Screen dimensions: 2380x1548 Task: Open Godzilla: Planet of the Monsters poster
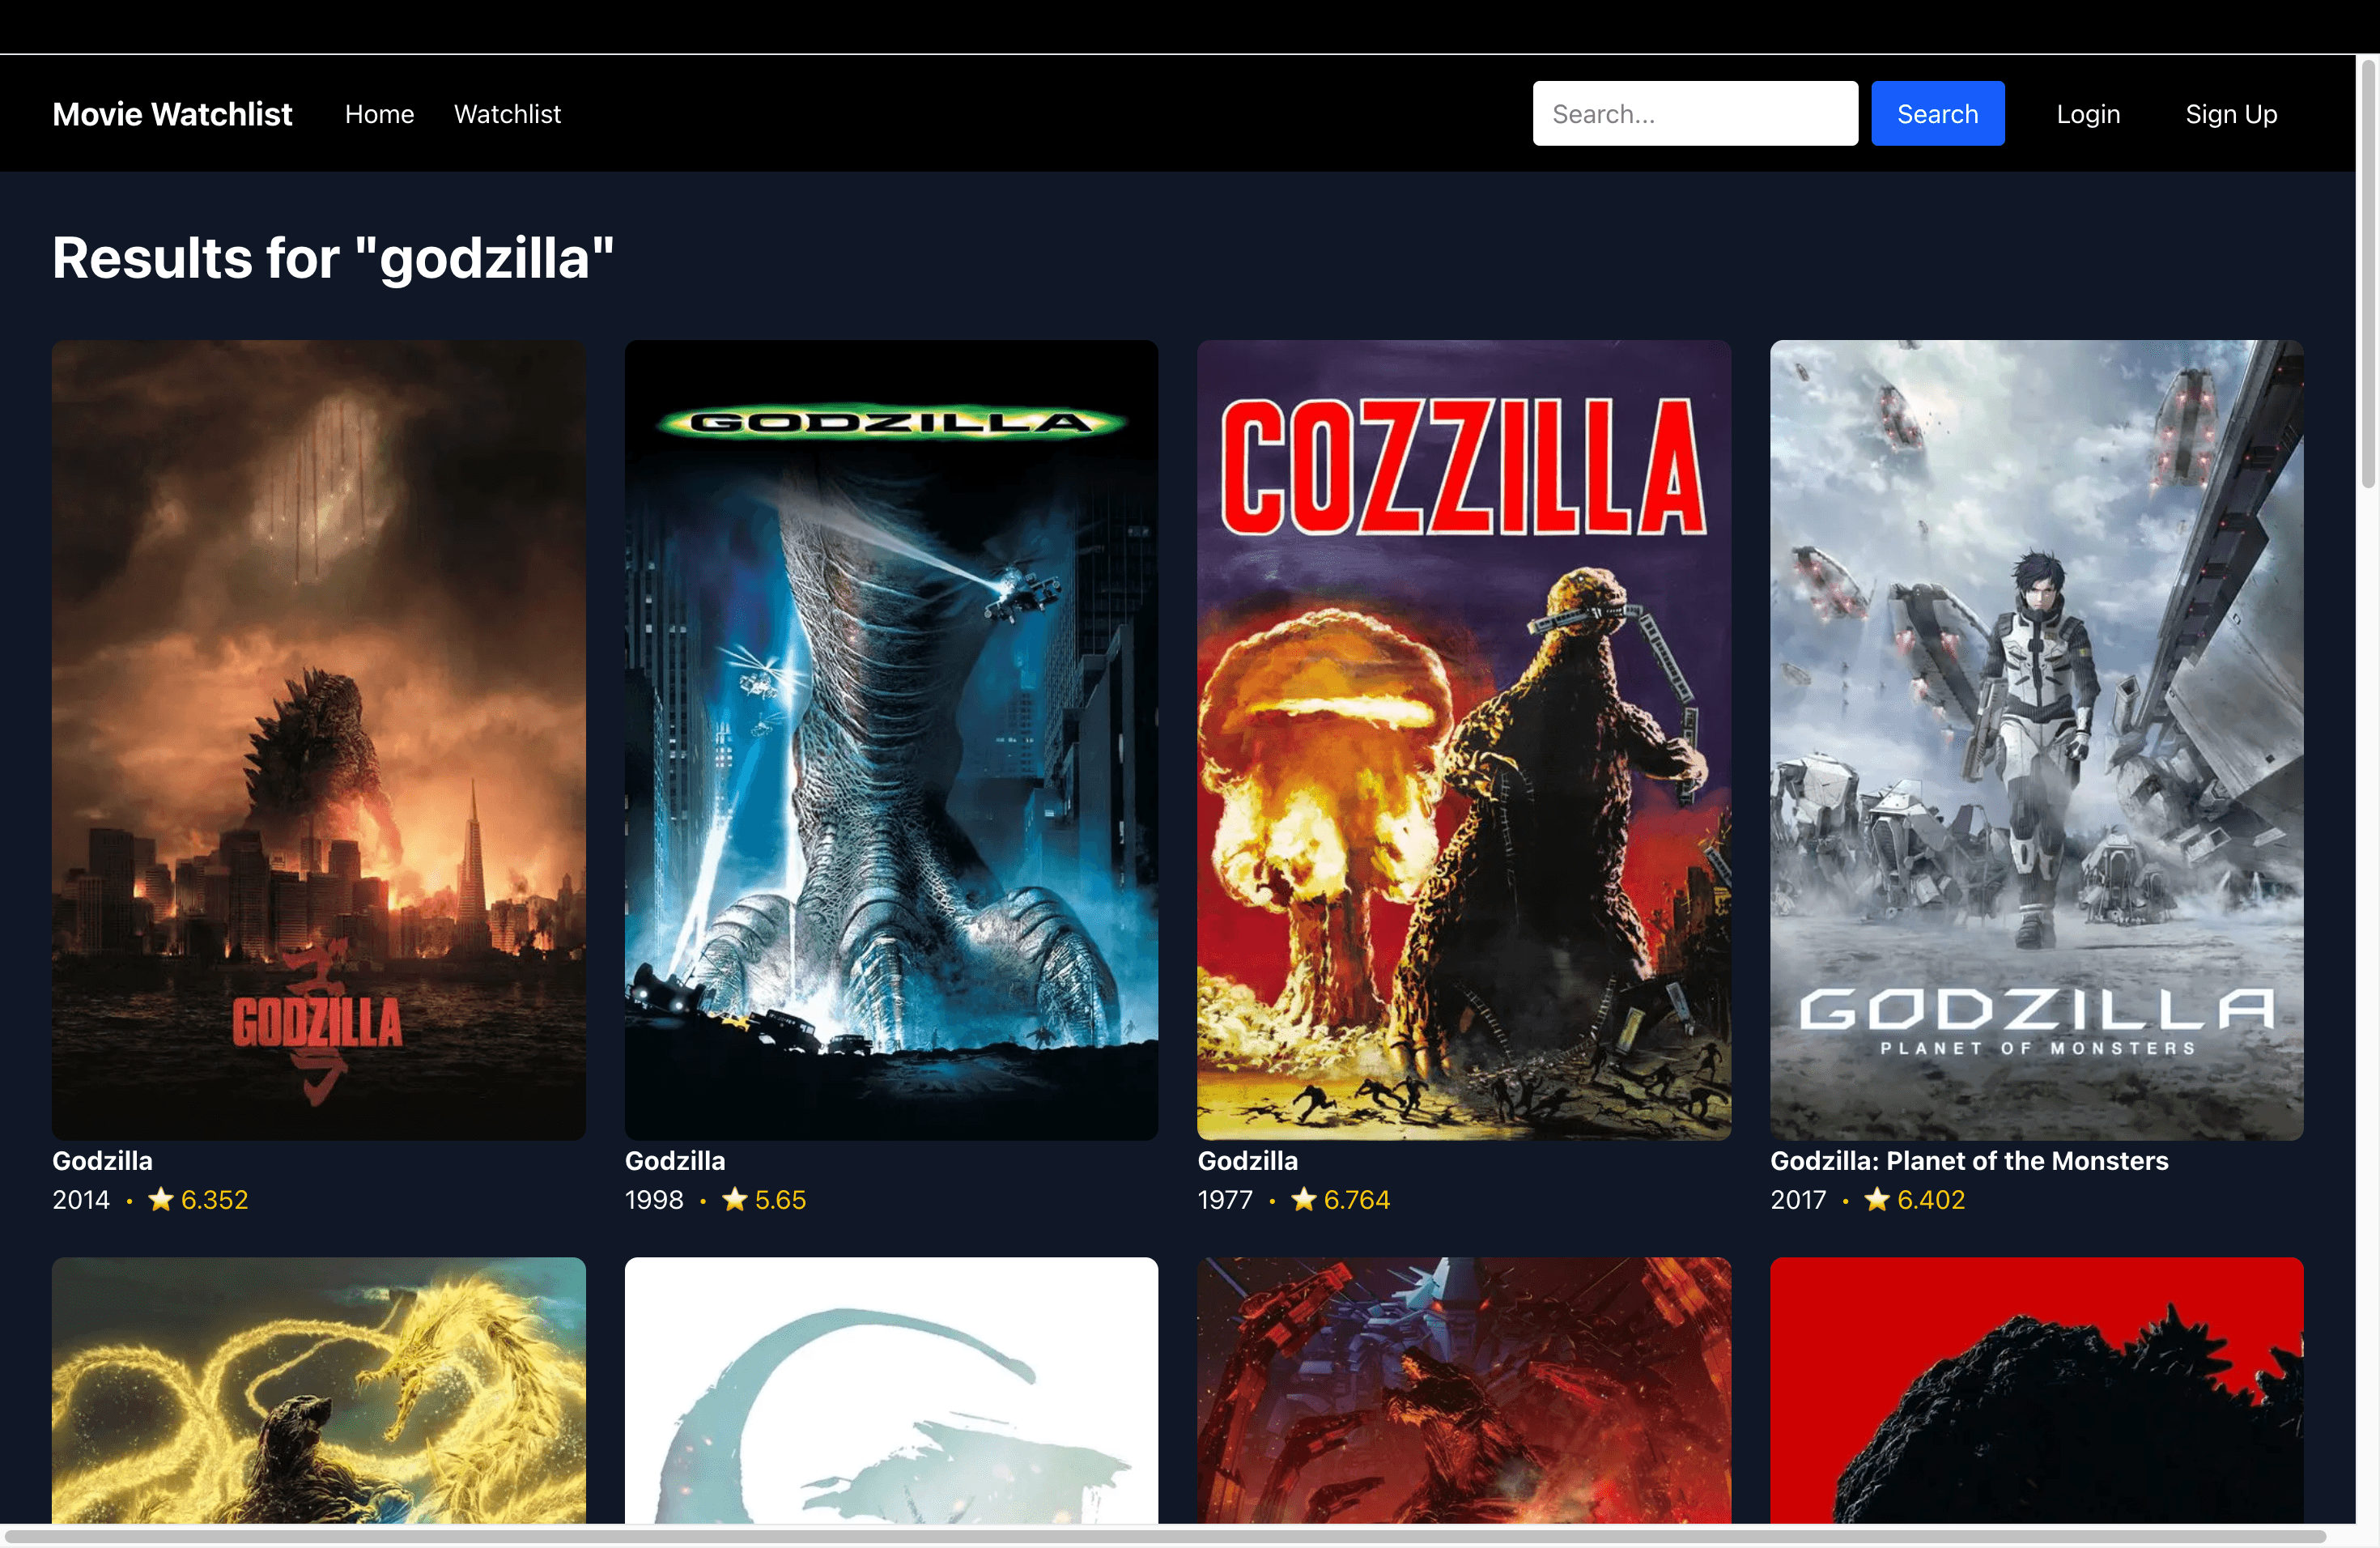tap(2035, 740)
